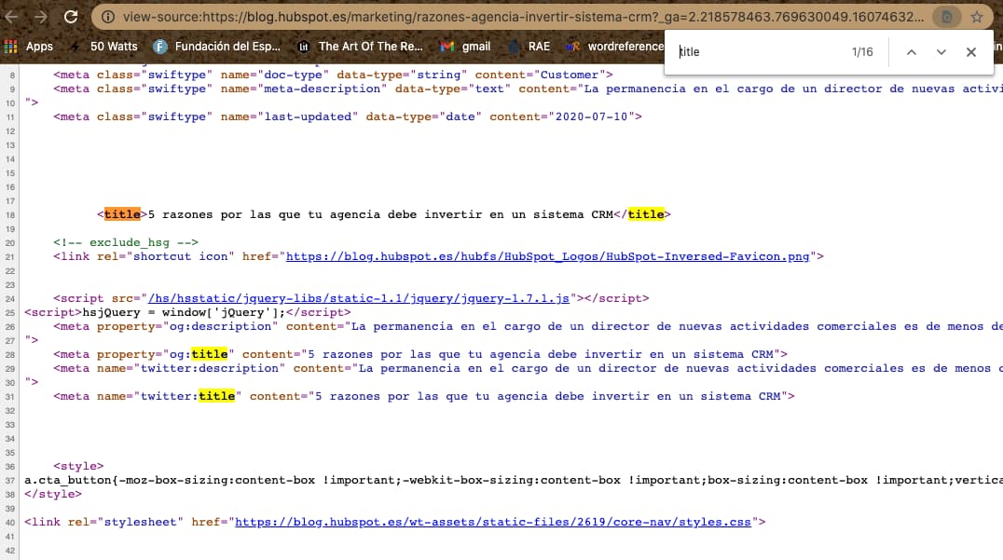Click the meta-description swiftype line

tap(528, 89)
